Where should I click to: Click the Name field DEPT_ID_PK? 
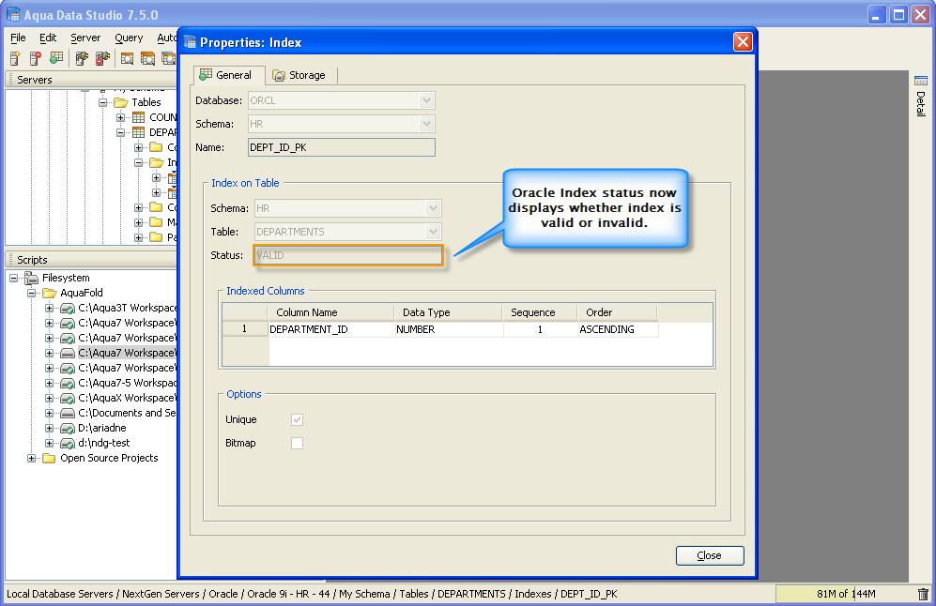coord(342,147)
